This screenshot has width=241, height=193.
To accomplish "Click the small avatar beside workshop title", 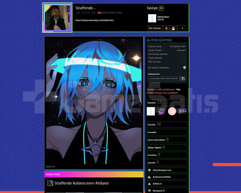I will [50, 183].
